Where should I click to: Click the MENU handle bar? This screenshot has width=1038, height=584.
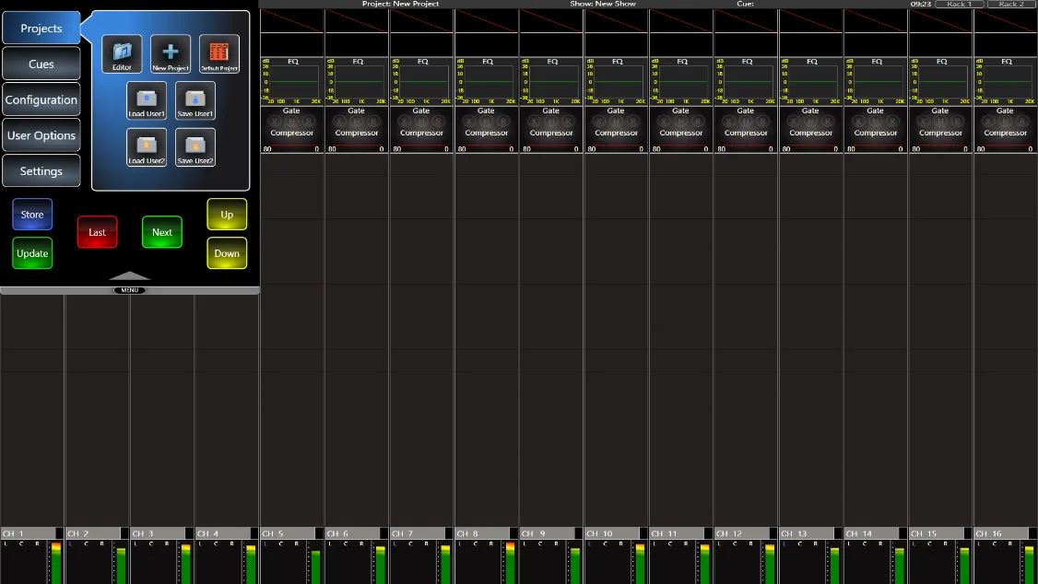point(130,290)
